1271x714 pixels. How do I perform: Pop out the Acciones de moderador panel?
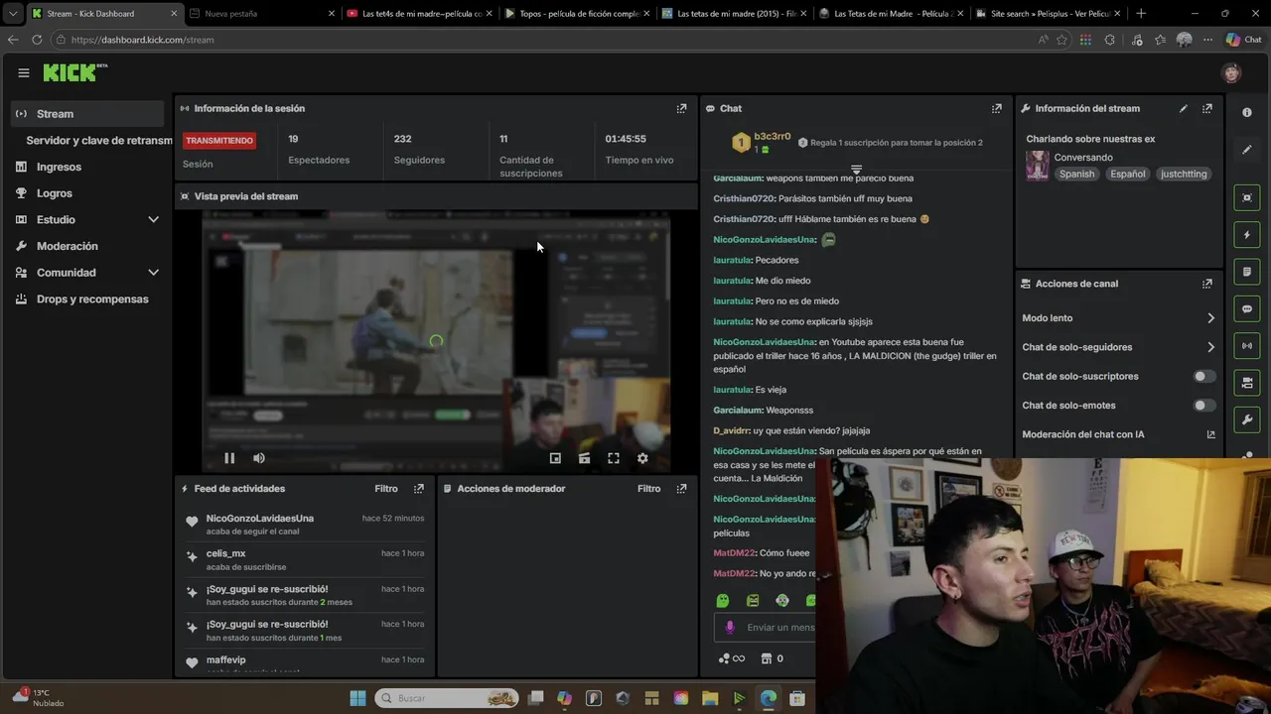pyautogui.click(x=681, y=488)
